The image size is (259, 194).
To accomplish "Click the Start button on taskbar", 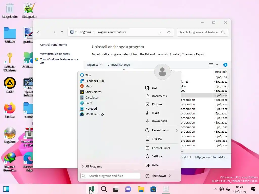I will tap(92, 189).
